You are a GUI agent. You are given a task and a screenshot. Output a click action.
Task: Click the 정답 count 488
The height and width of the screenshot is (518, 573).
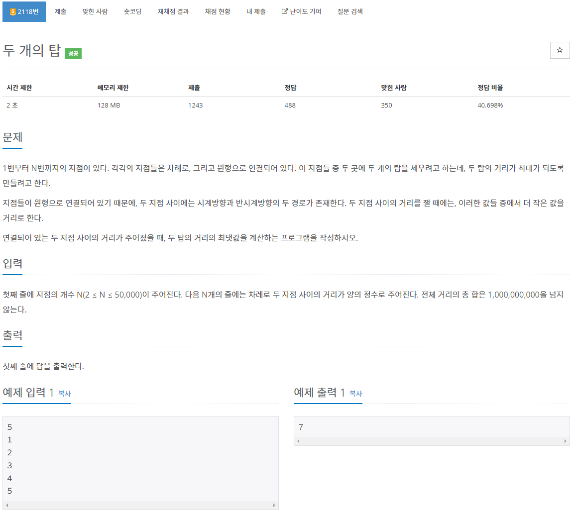coord(290,105)
